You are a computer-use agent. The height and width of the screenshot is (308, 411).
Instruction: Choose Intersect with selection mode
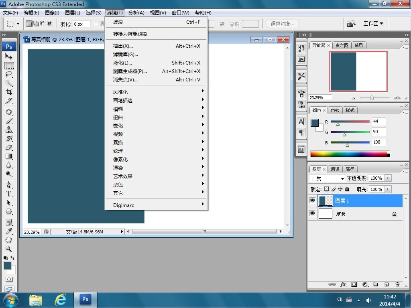tap(49, 24)
